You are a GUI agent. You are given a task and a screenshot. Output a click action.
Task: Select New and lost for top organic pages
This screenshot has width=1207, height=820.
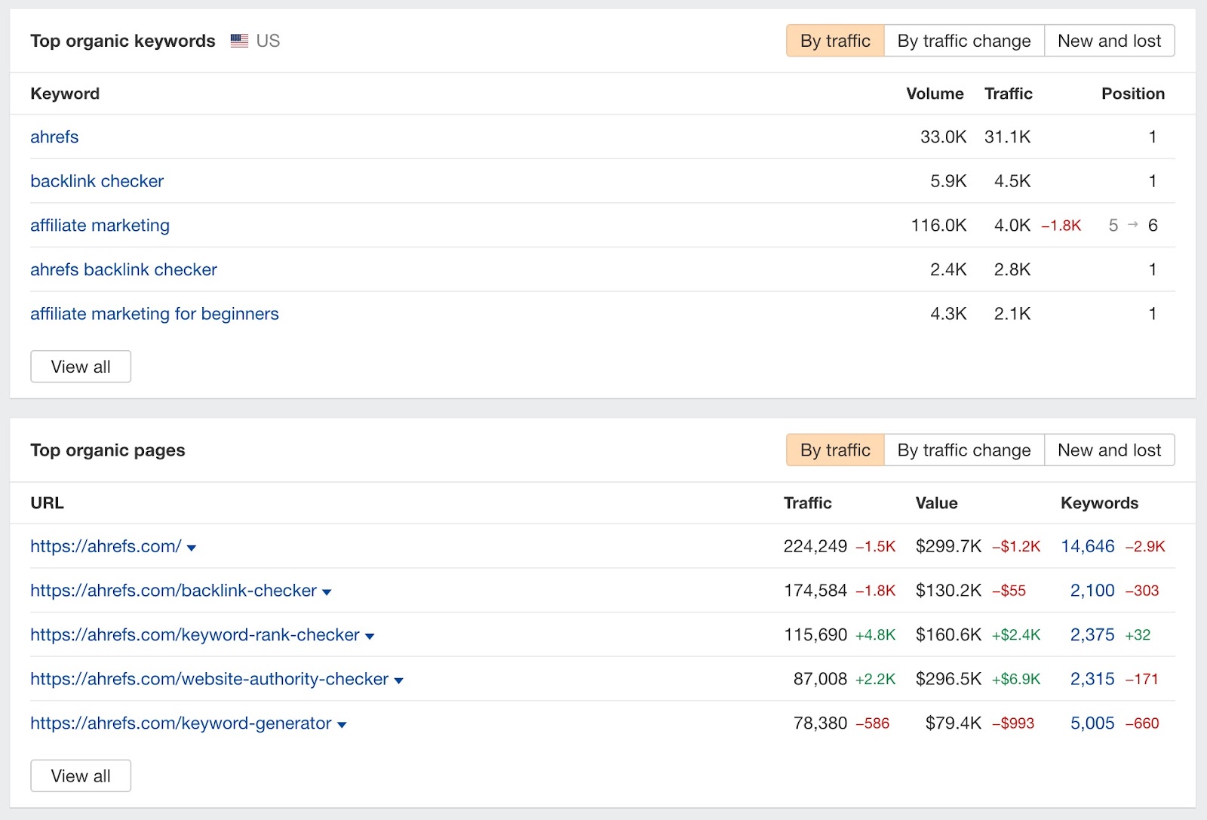coord(1109,450)
